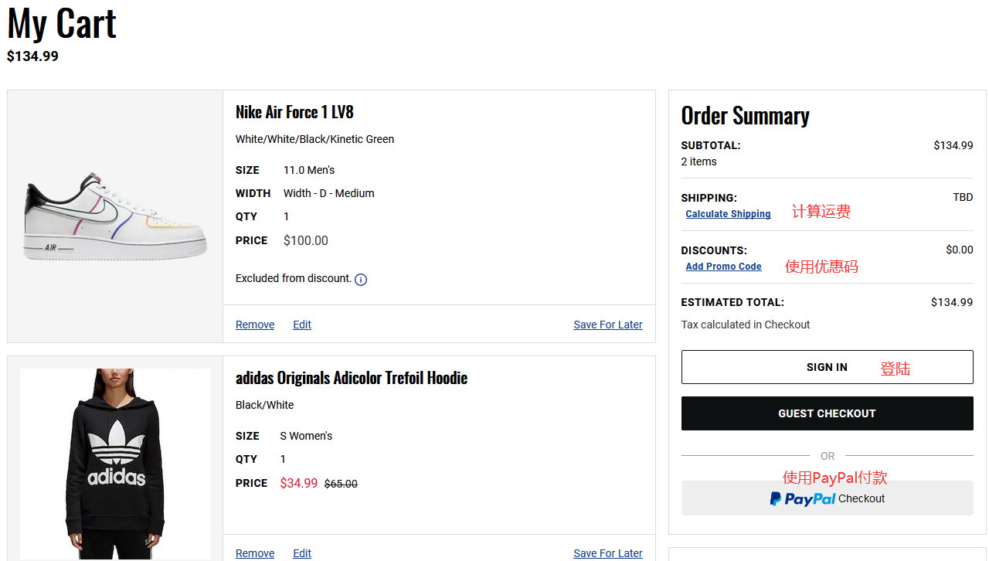Screen dimensions: 989x561
Task: Click the Add Promo Code link
Action: point(723,267)
